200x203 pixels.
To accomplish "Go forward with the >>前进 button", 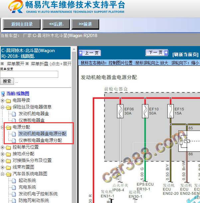I will click(85, 24).
